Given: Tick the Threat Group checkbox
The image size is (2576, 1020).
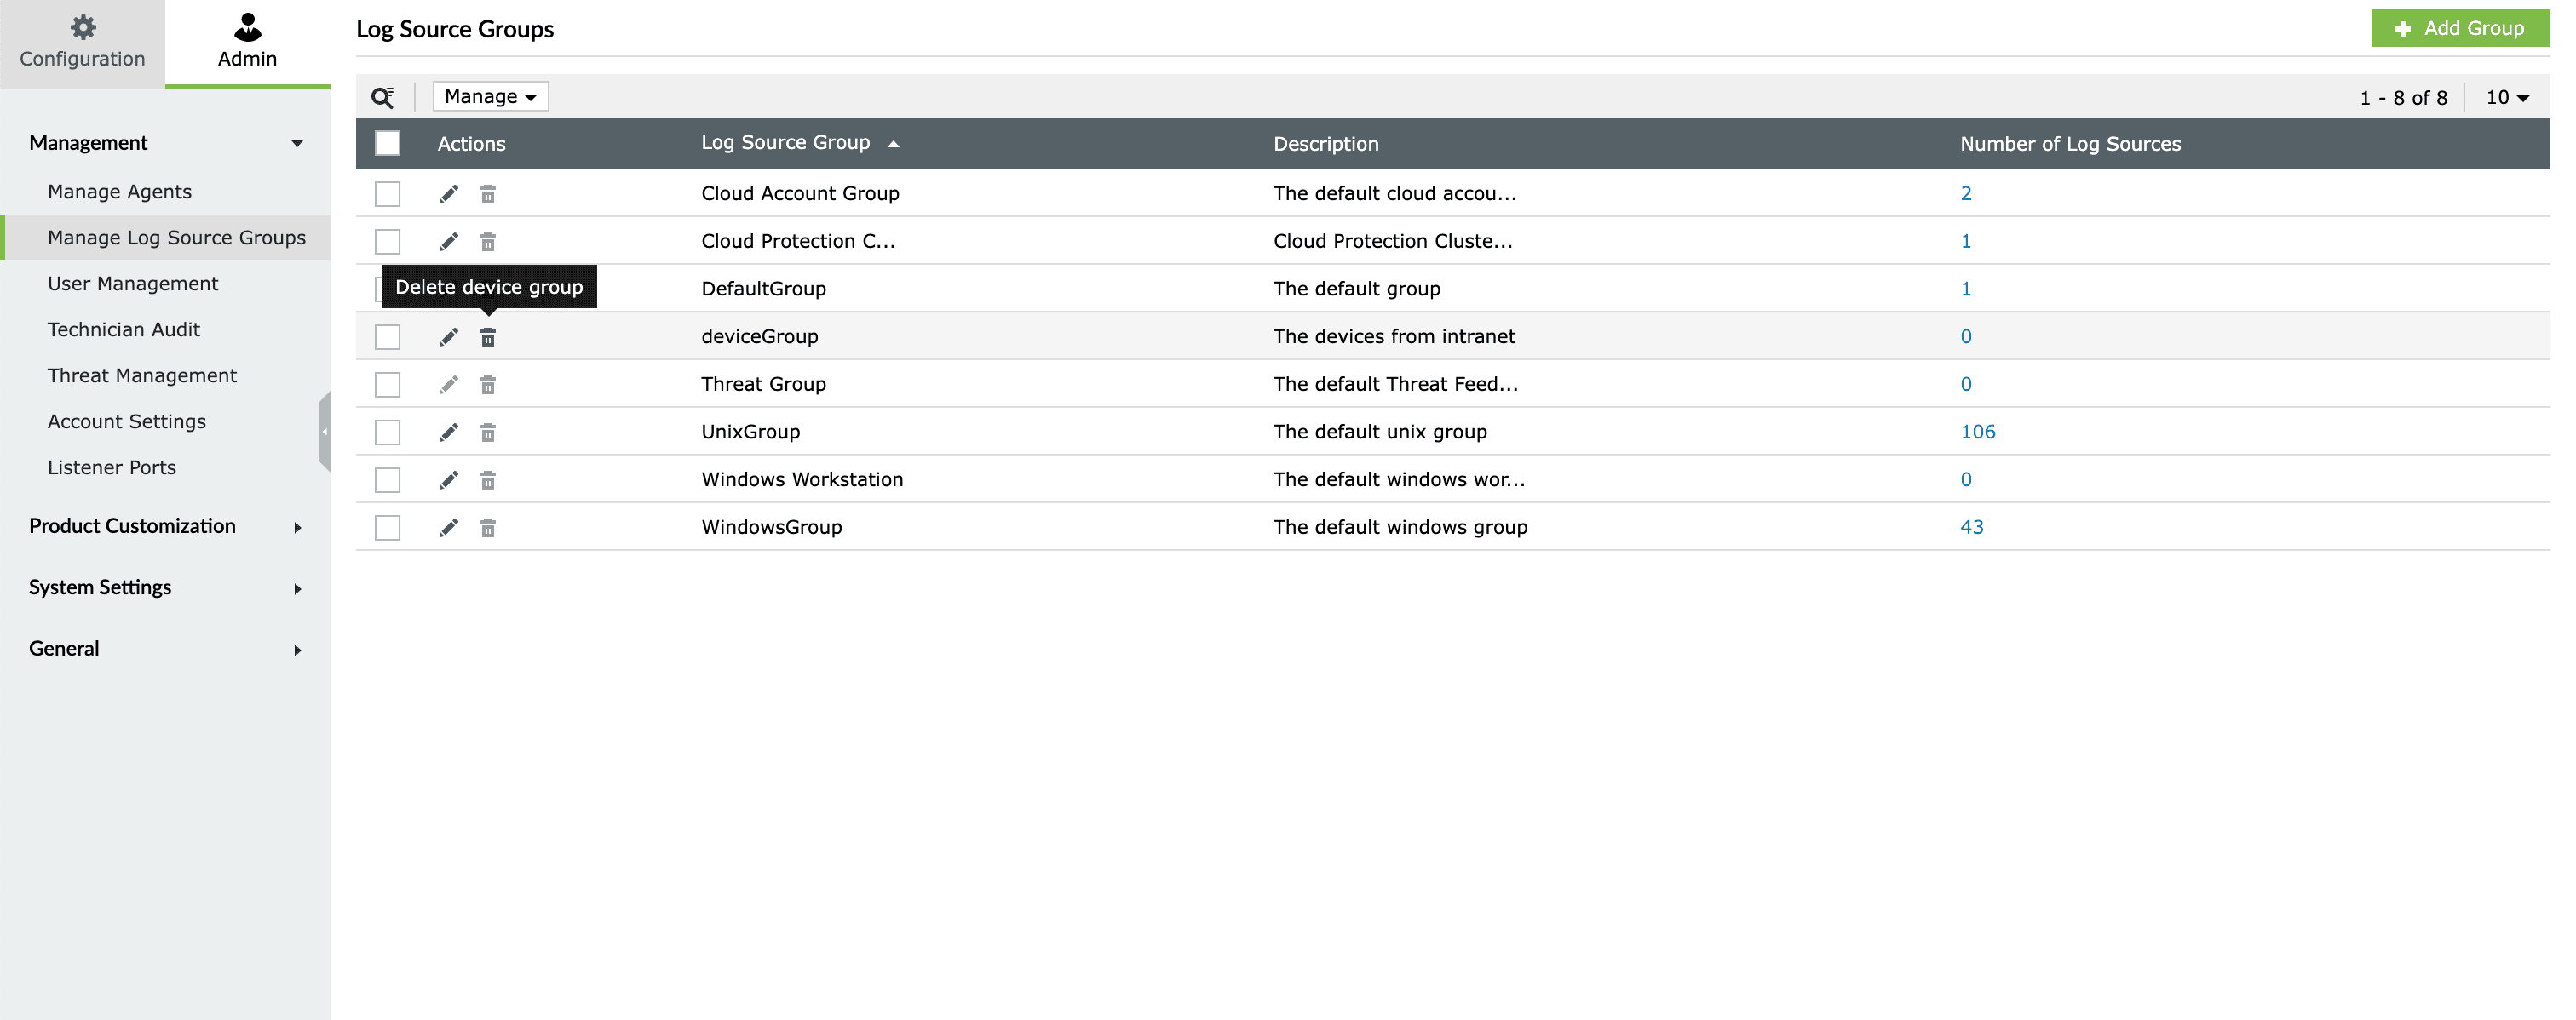Looking at the screenshot, I should point(387,385).
